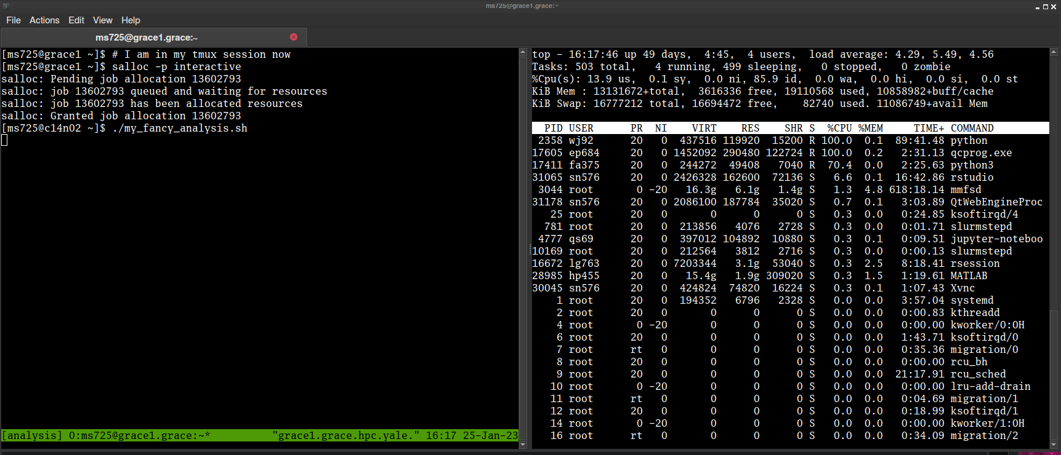The image size is (1061, 455).
Task: Click the Tasks: 503 total summary line
Action: click(x=741, y=66)
